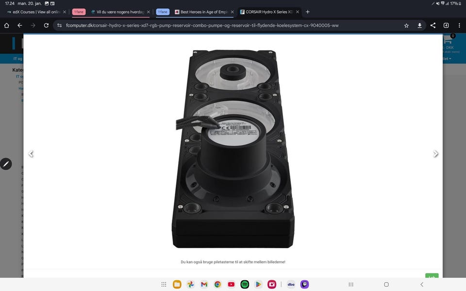Open the Twitch app
Screen dimensions: 466x291
click(x=304, y=285)
